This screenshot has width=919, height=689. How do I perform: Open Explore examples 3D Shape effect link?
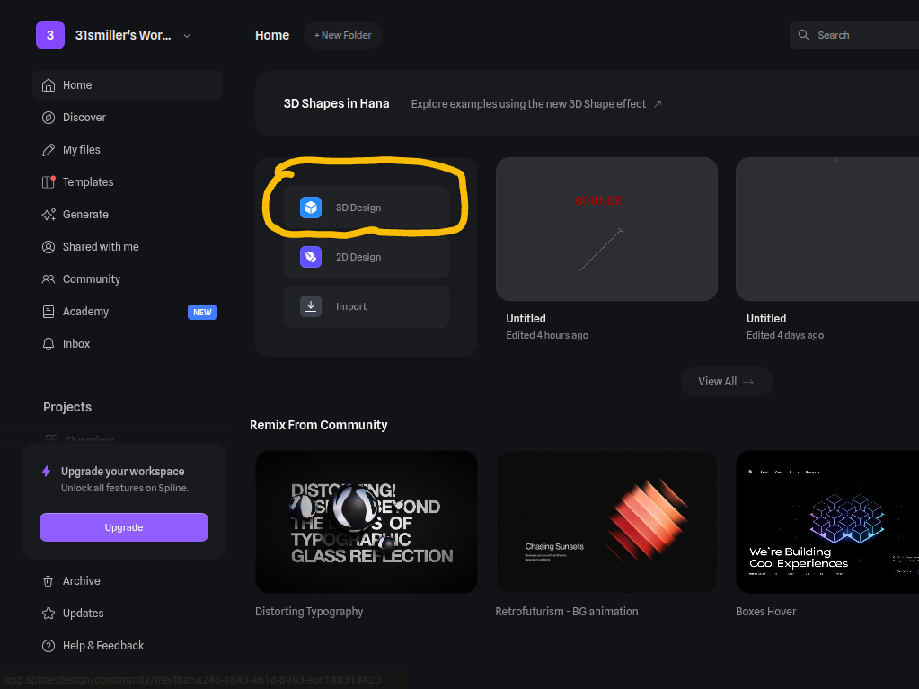(536, 103)
